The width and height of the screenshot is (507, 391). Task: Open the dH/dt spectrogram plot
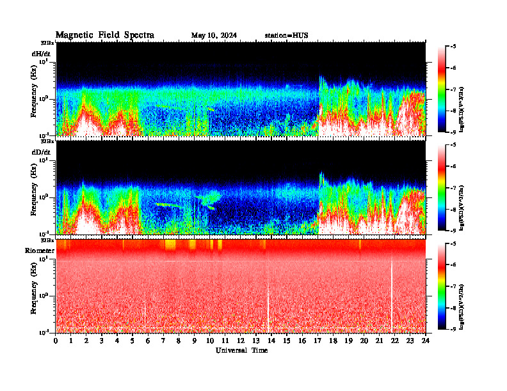tap(241, 89)
